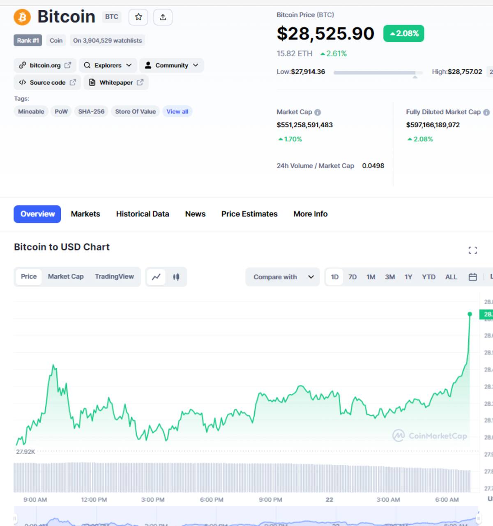Screen dimensions: 493x526
Task: Click Fully Diluted Market Cap info icon
Action: [x=486, y=112]
